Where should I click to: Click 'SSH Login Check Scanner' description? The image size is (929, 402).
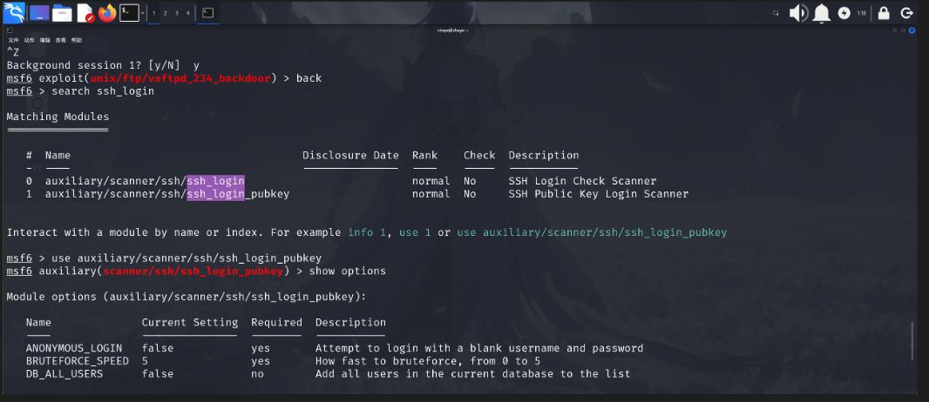click(x=582, y=181)
